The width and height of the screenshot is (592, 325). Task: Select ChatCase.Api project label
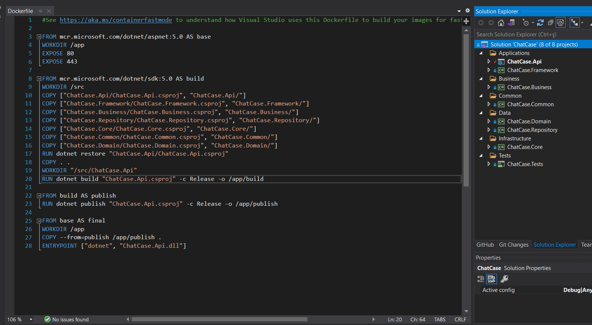[x=524, y=62]
